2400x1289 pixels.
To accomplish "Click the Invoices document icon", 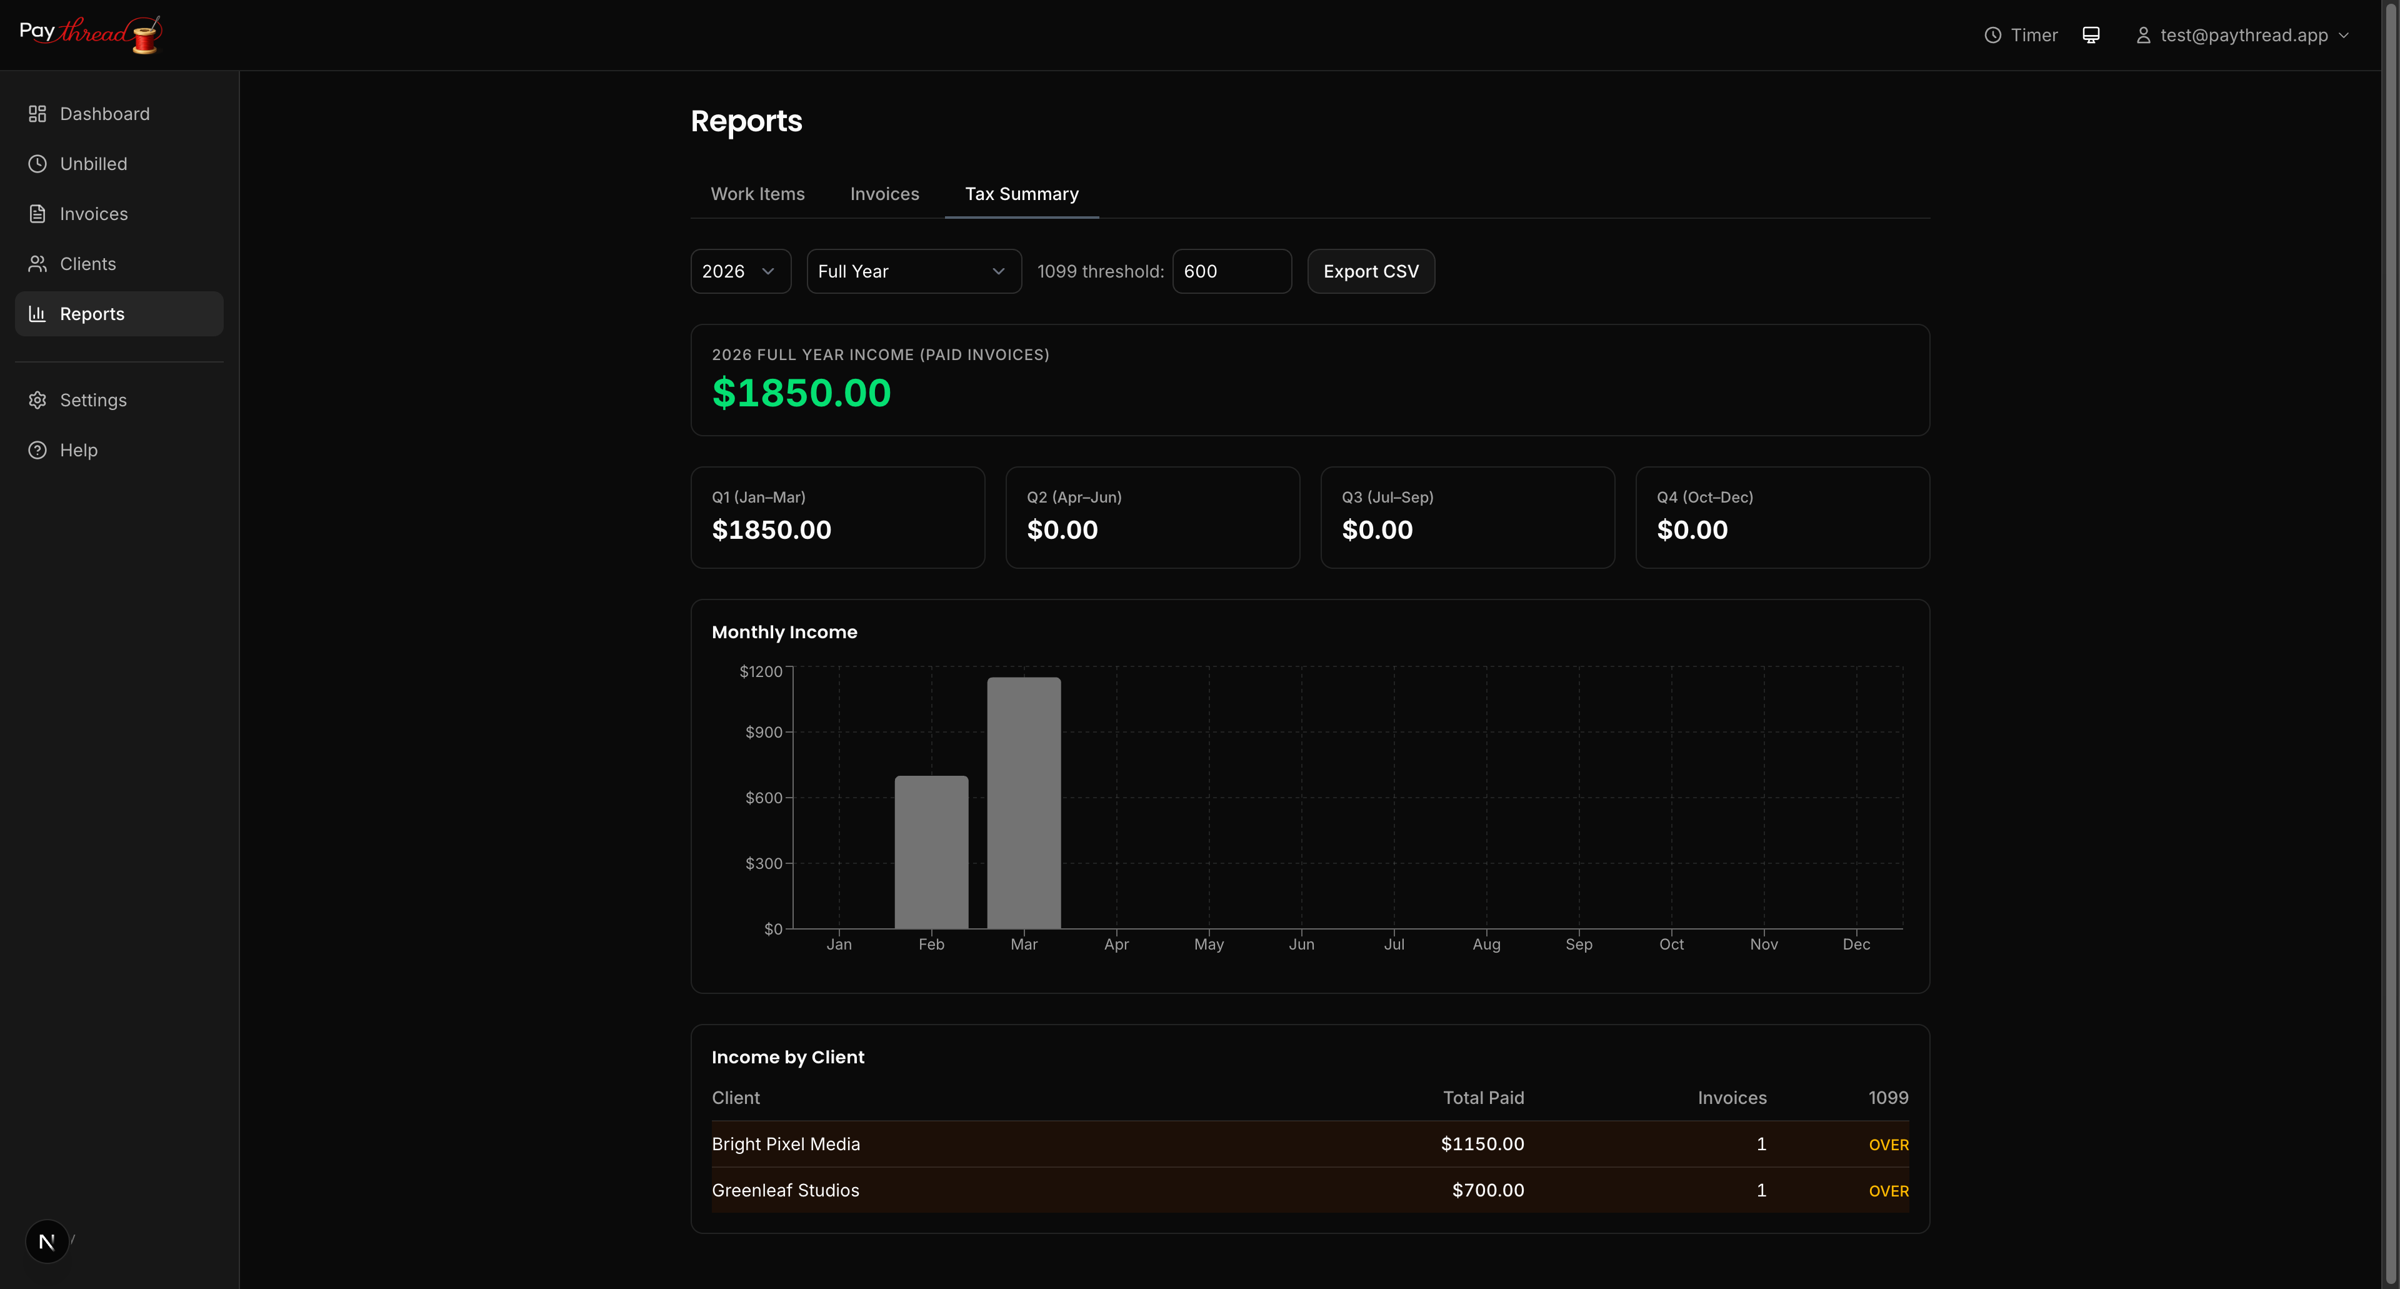I will tap(37, 213).
